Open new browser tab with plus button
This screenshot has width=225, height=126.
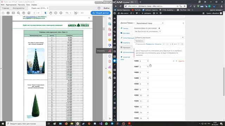click(141, 2)
